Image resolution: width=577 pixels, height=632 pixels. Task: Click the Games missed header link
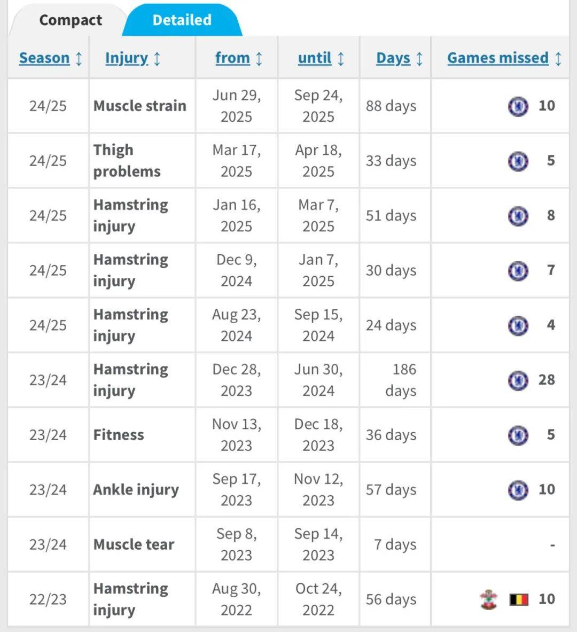click(x=497, y=58)
